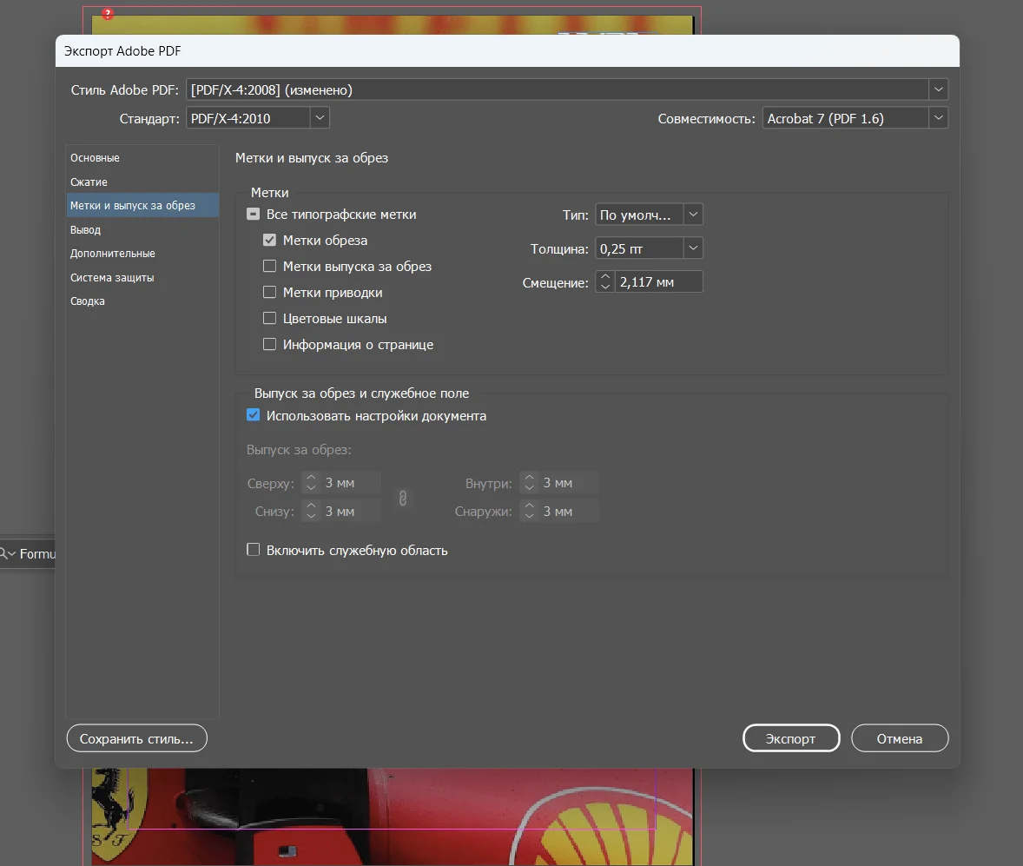Open the Стандарт PDF/X-4:2010 dropdown
Image resolution: width=1023 pixels, height=866 pixels.
pos(320,118)
